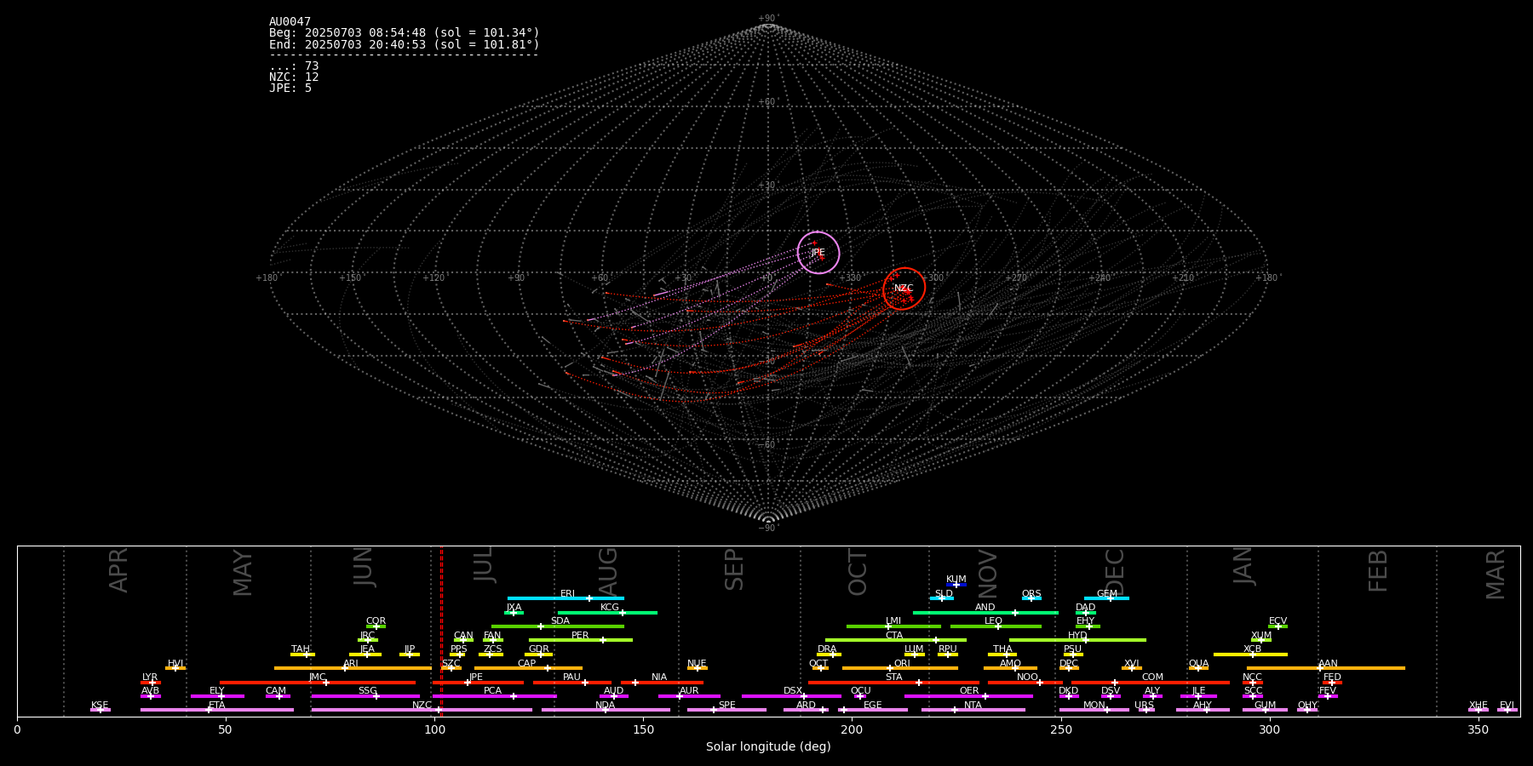Click the URS shower label
The image size is (1533, 766).
(x=1144, y=706)
